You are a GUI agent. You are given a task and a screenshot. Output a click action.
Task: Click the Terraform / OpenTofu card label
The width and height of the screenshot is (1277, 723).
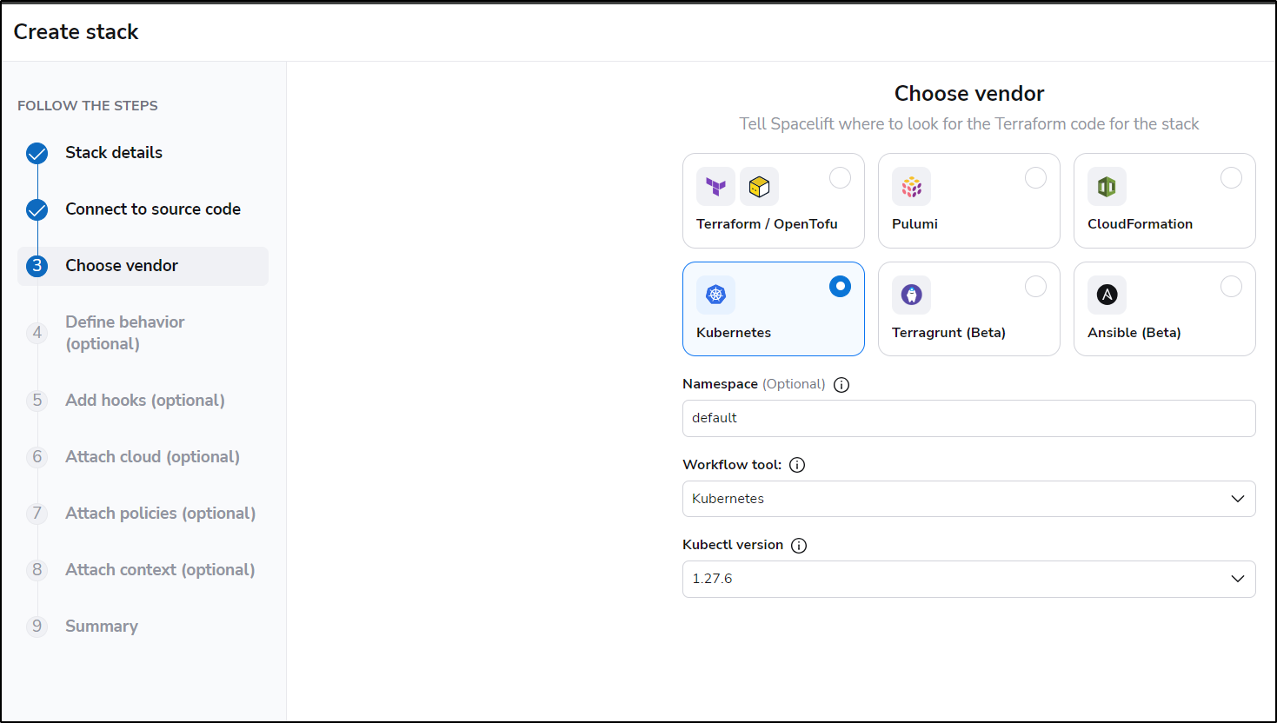(767, 224)
